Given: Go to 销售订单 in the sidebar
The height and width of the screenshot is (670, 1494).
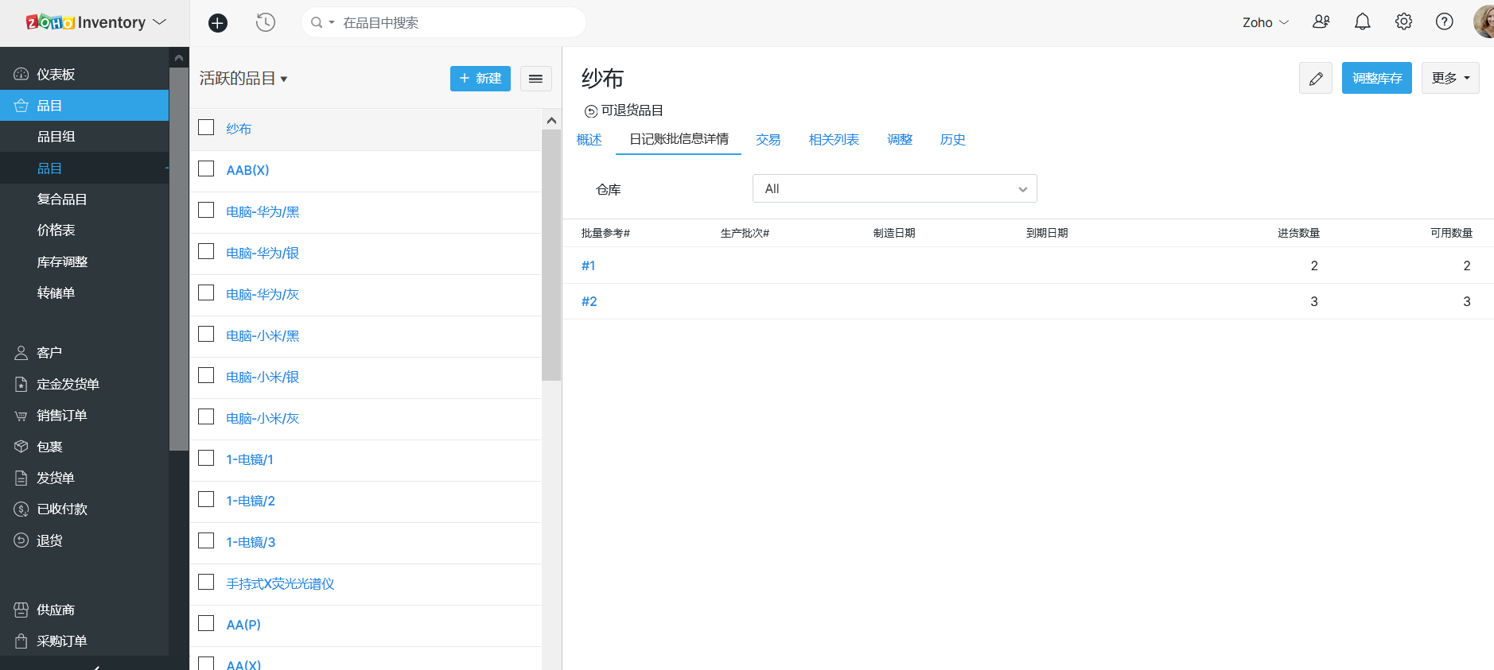Looking at the screenshot, I should click(x=62, y=416).
